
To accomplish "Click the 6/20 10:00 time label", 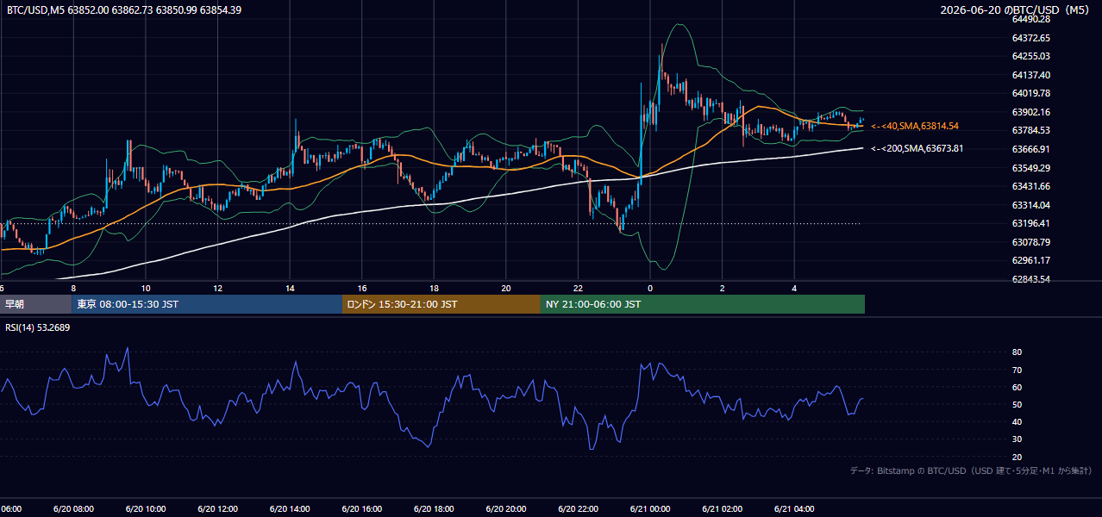I will 145,509.
